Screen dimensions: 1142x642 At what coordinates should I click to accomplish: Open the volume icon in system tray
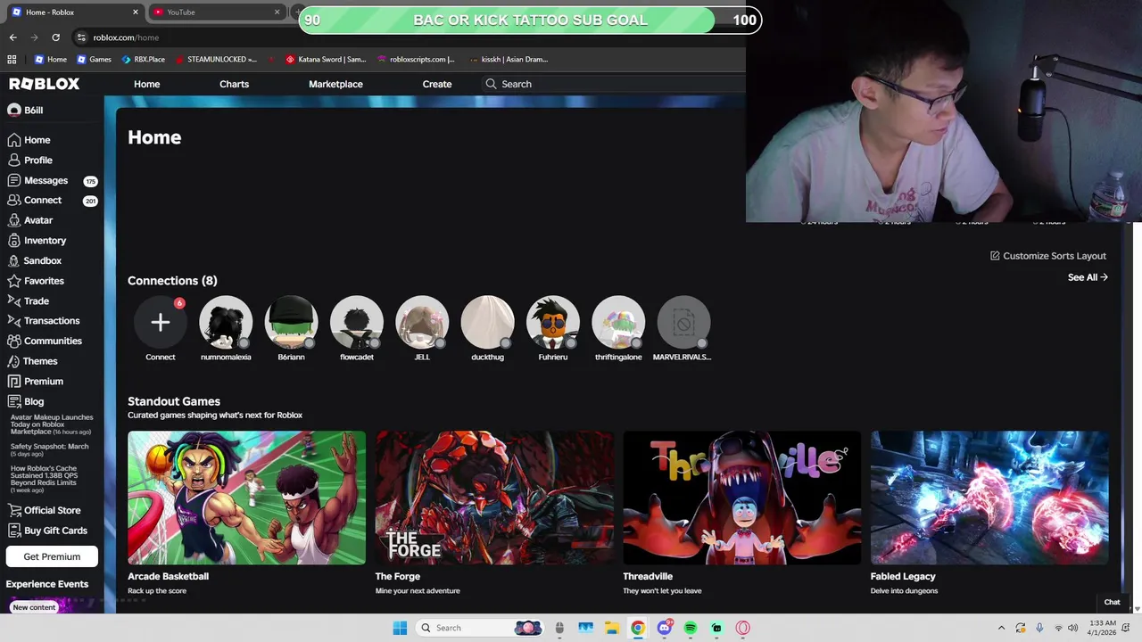[1072, 628]
